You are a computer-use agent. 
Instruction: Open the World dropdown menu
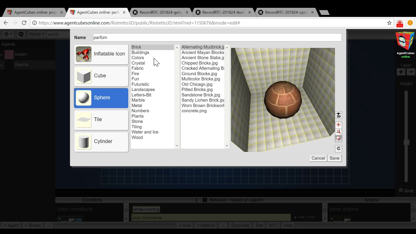[x=36, y=34]
